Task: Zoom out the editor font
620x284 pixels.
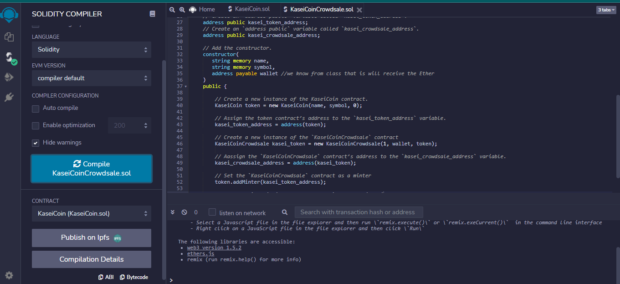Action: tap(172, 9)
